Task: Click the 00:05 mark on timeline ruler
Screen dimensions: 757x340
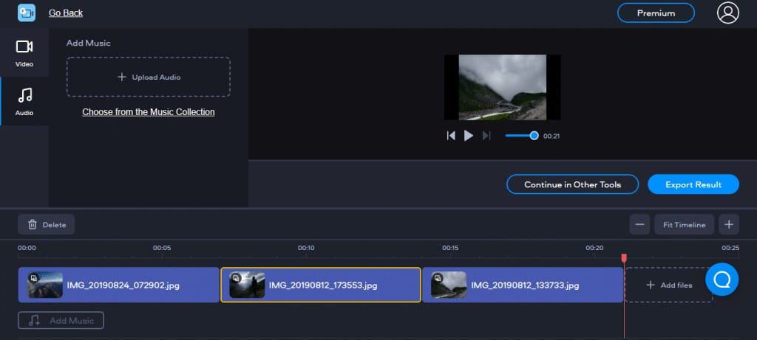Action: tap(162, 248)
